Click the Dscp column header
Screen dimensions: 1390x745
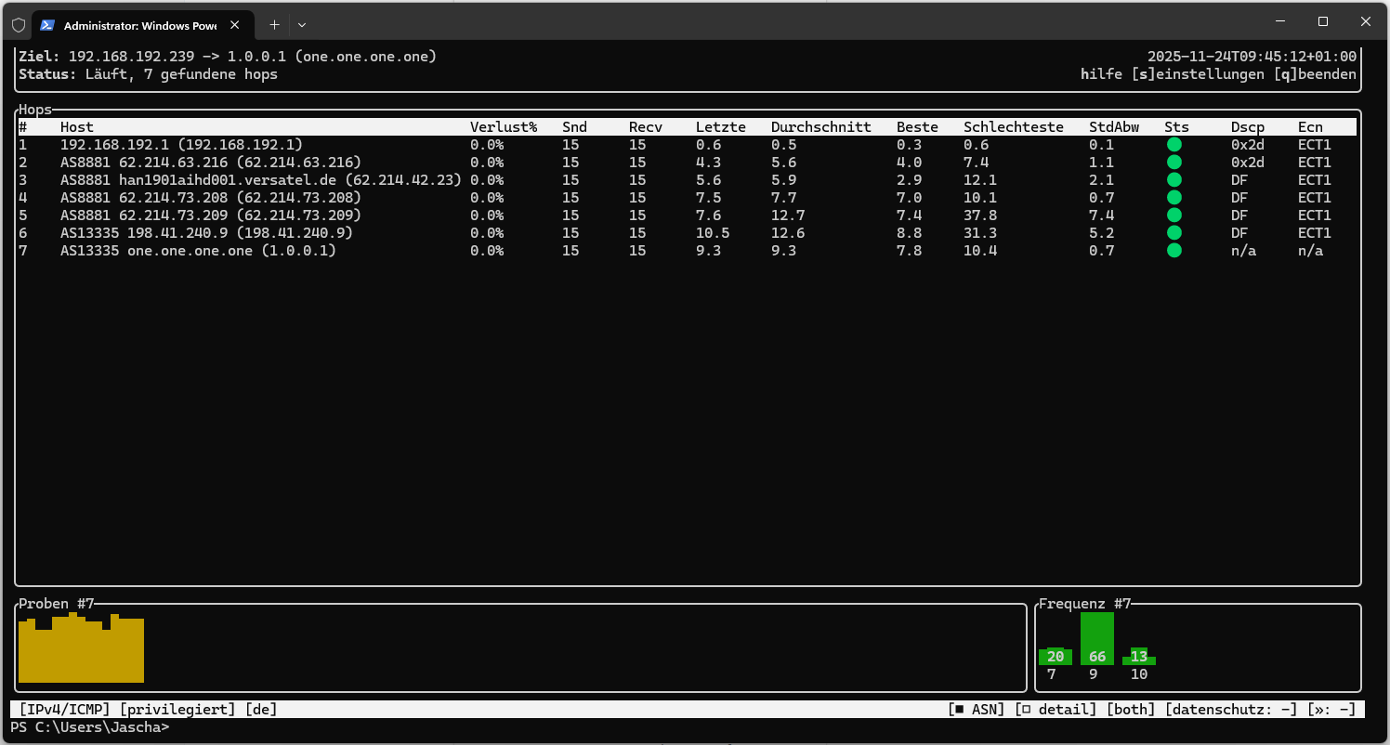[1248, 127]
